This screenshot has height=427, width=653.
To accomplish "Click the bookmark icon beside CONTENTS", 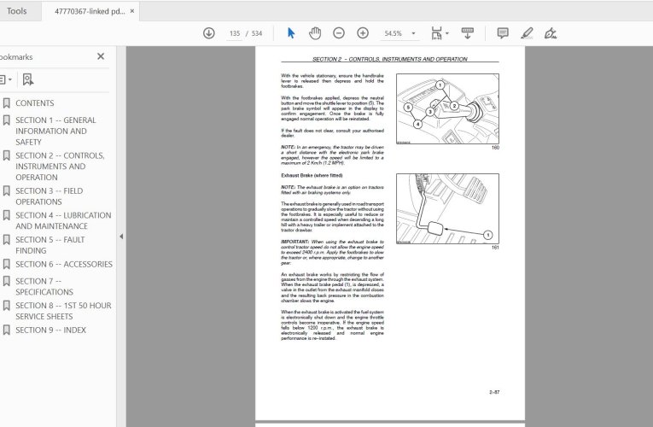I will click(6, 102).
